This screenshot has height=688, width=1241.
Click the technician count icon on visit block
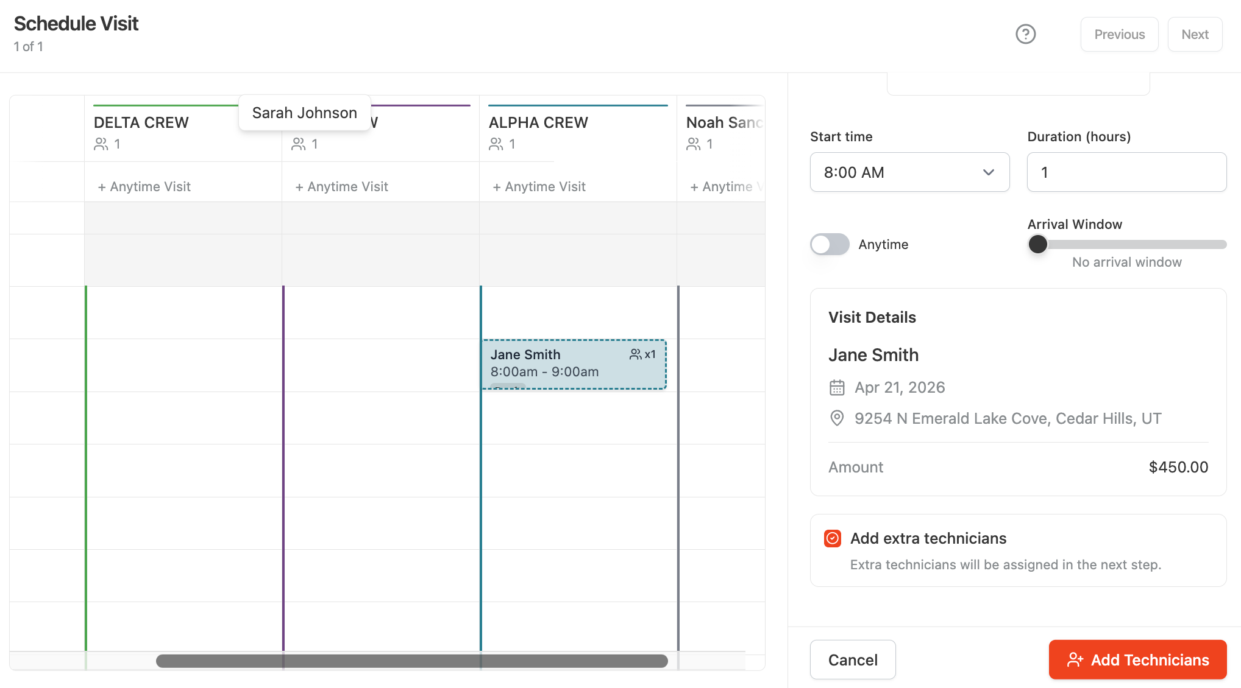coord(636,354)
